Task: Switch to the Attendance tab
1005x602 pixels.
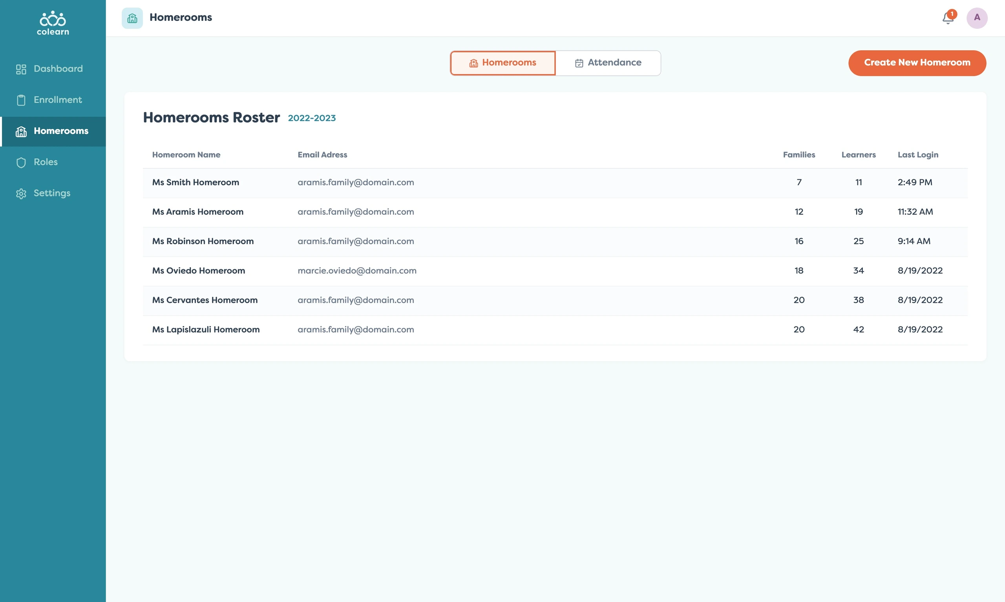Action: (608, 63)
